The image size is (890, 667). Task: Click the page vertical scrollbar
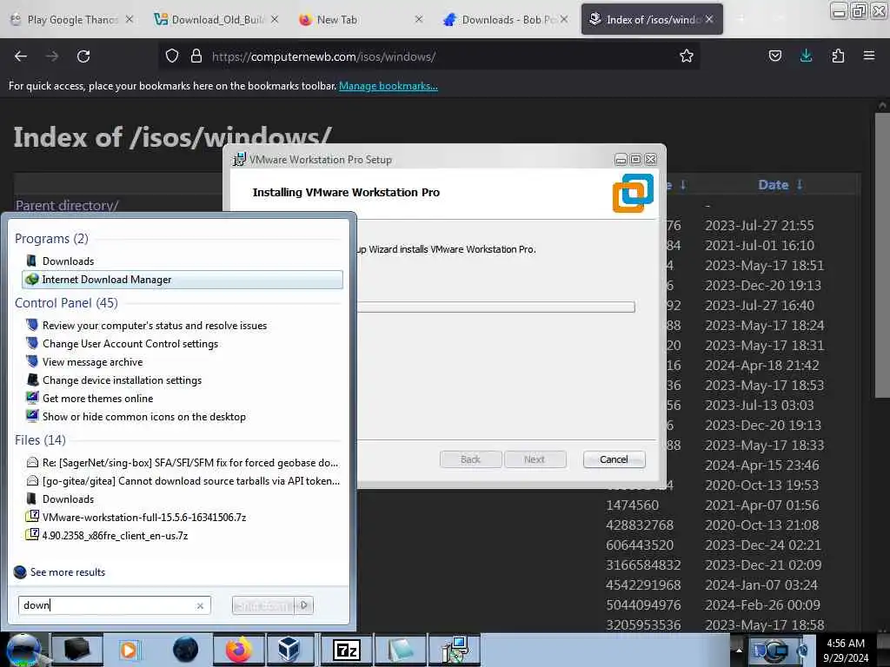click(x=881, y=255)
